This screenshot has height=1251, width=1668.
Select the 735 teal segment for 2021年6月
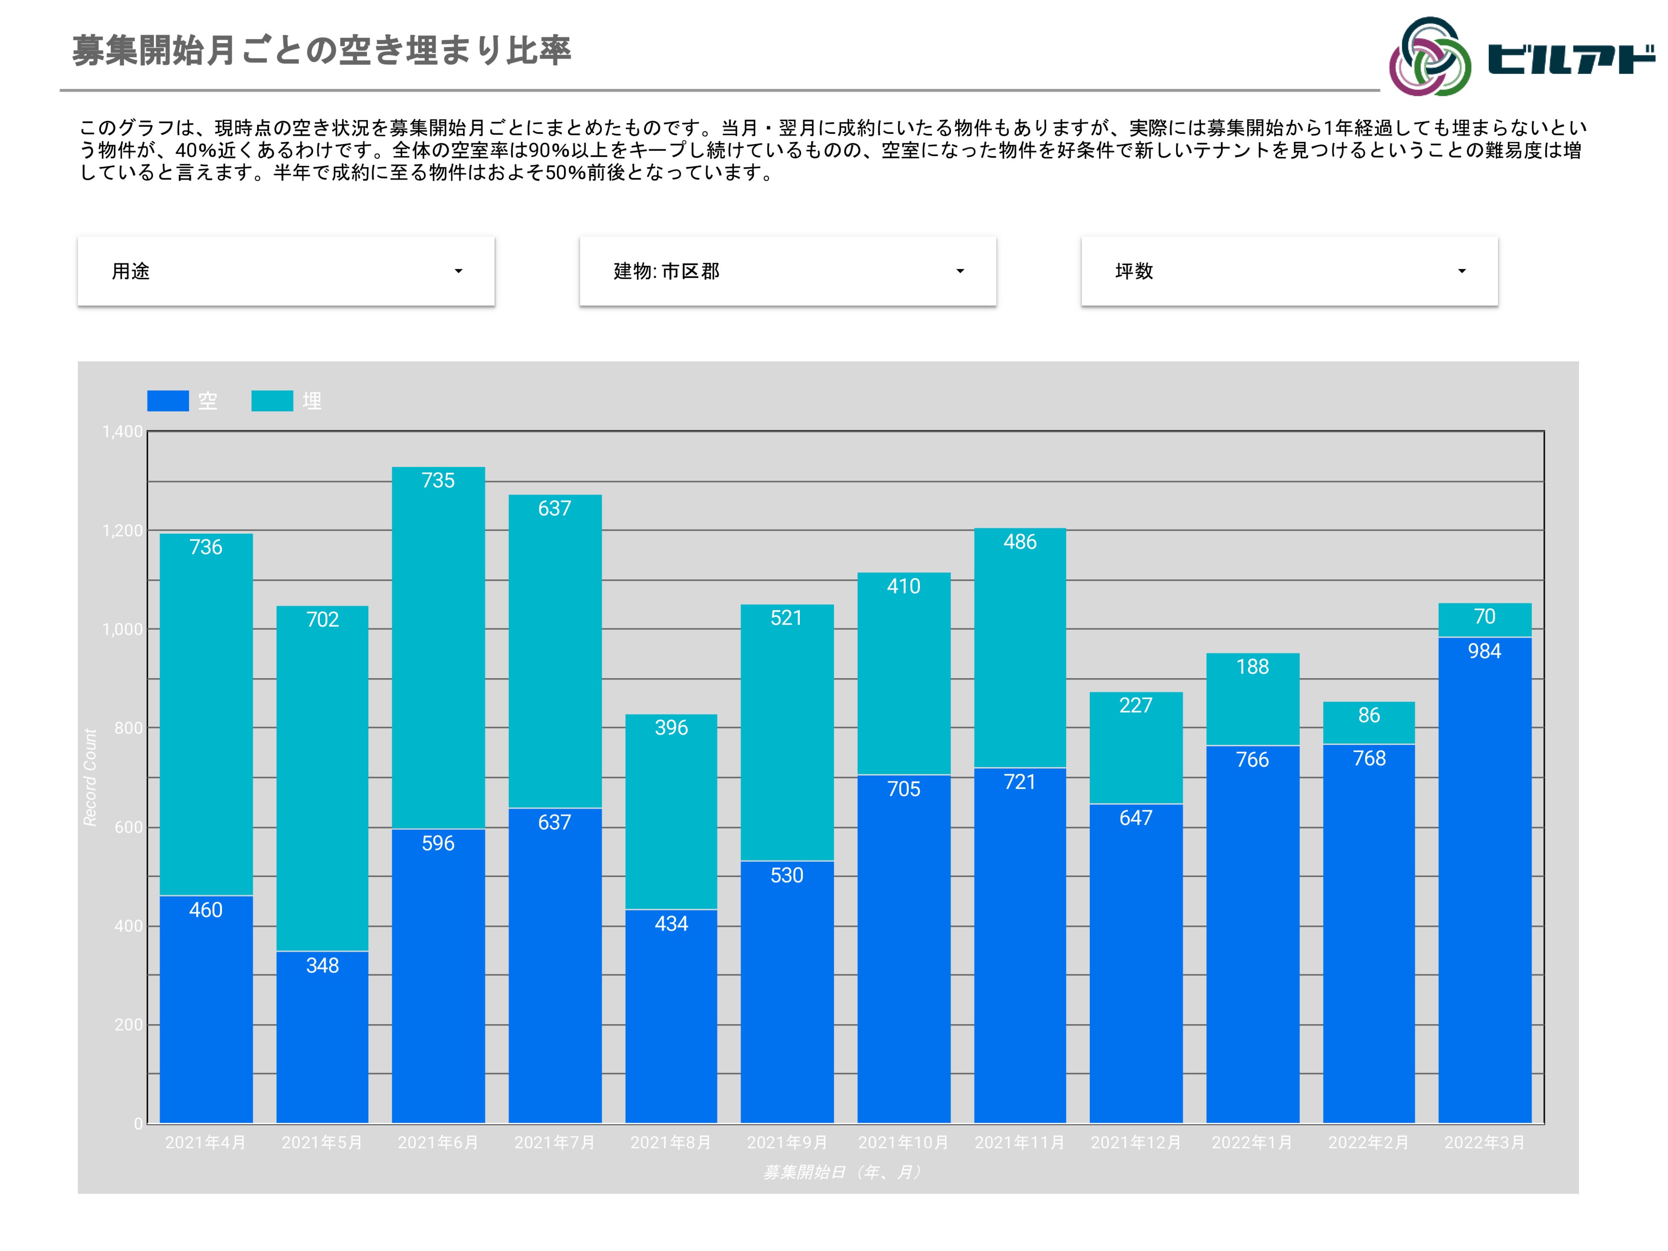[438, 648]
